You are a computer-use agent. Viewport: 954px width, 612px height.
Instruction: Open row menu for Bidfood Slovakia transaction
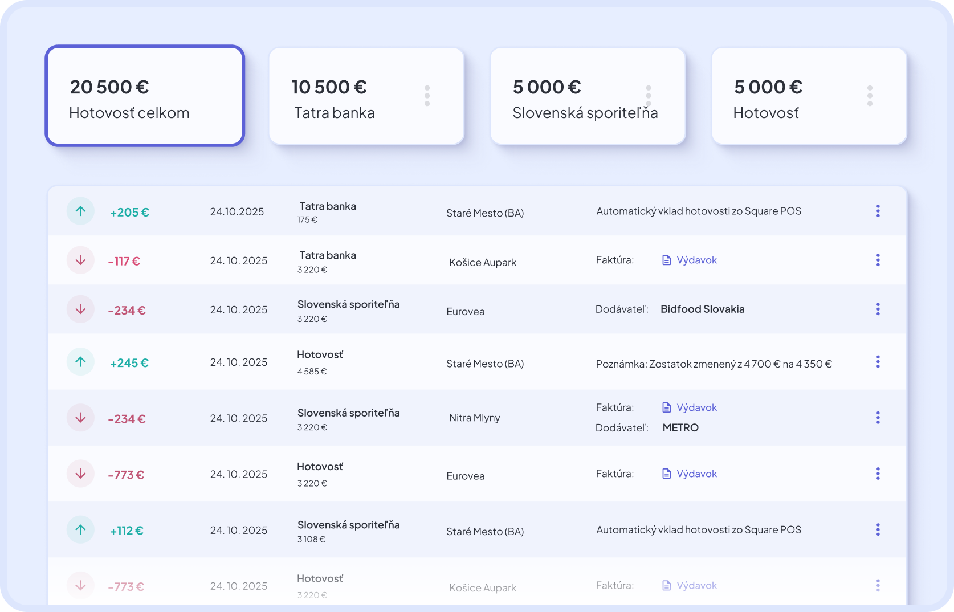pyautogui.click(x=878, y=309)
